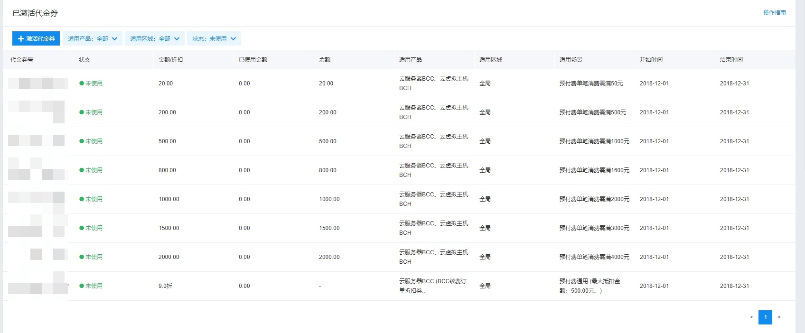Click the 预付费单笔消费需满4000元 scenario cell
Image resolution: width=805 pixels, height=333 pixels.
tap(594, 257)
